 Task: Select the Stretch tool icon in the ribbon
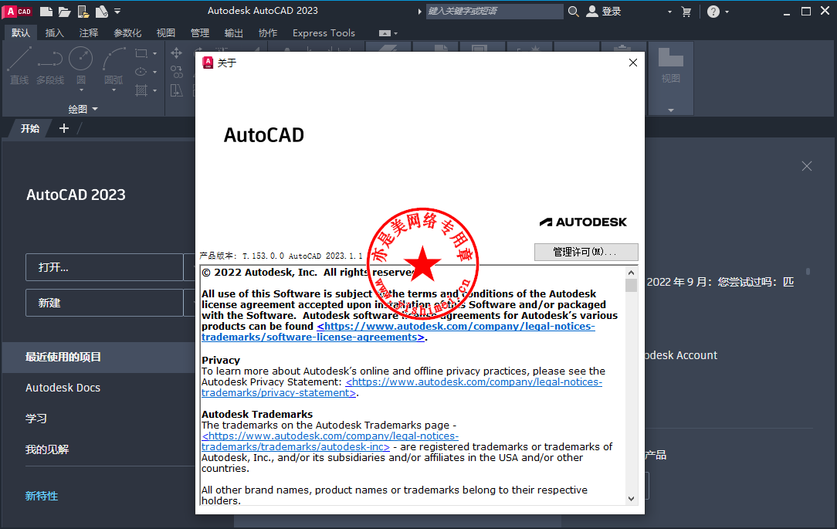pyautogui.click(x=176, y=90)
